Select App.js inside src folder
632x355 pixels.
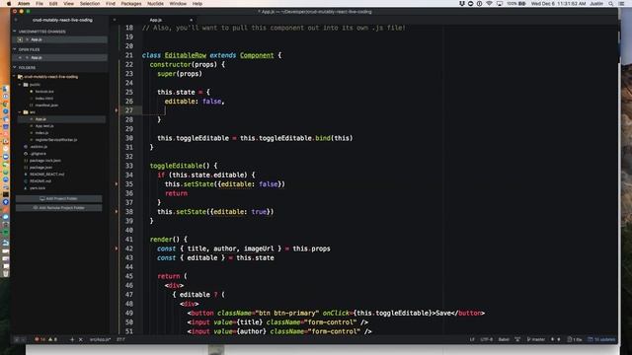tap(40, 119)
